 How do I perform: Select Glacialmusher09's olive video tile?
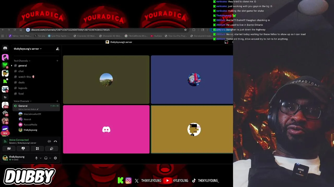pyautogui.click(x=106, y=79)
